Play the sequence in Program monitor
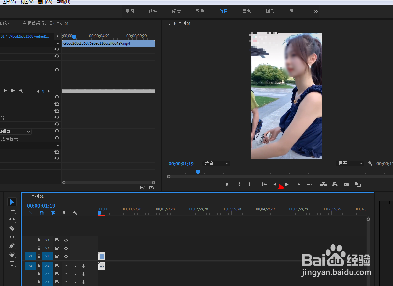393x286 pixels. pyautogui.click(x=287, y=184)
